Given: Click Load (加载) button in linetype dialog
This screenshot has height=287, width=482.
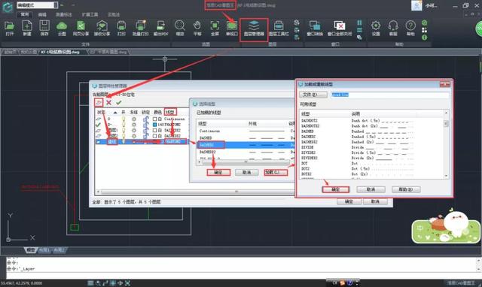Looking at the screenshot, I should coord(276,172).
